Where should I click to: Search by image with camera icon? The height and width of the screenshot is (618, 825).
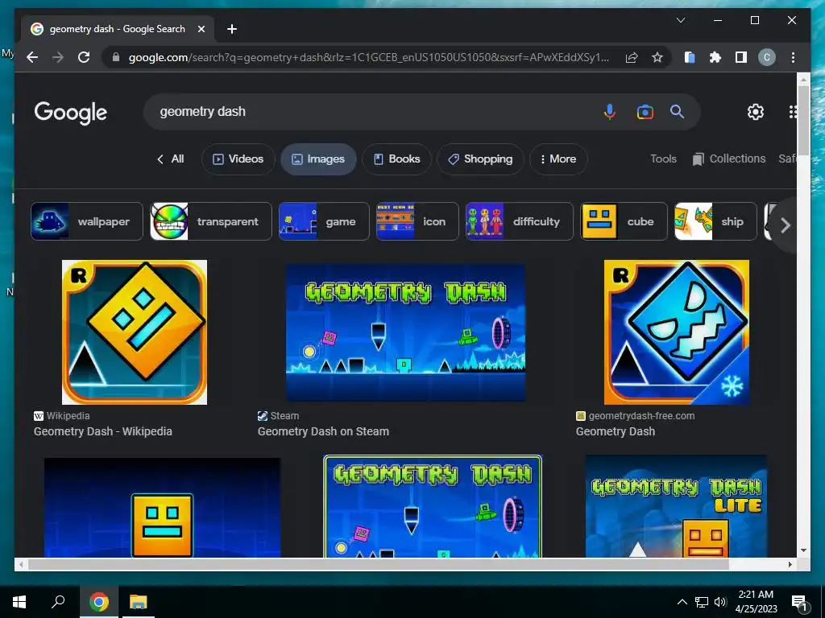tap(645, 112)
